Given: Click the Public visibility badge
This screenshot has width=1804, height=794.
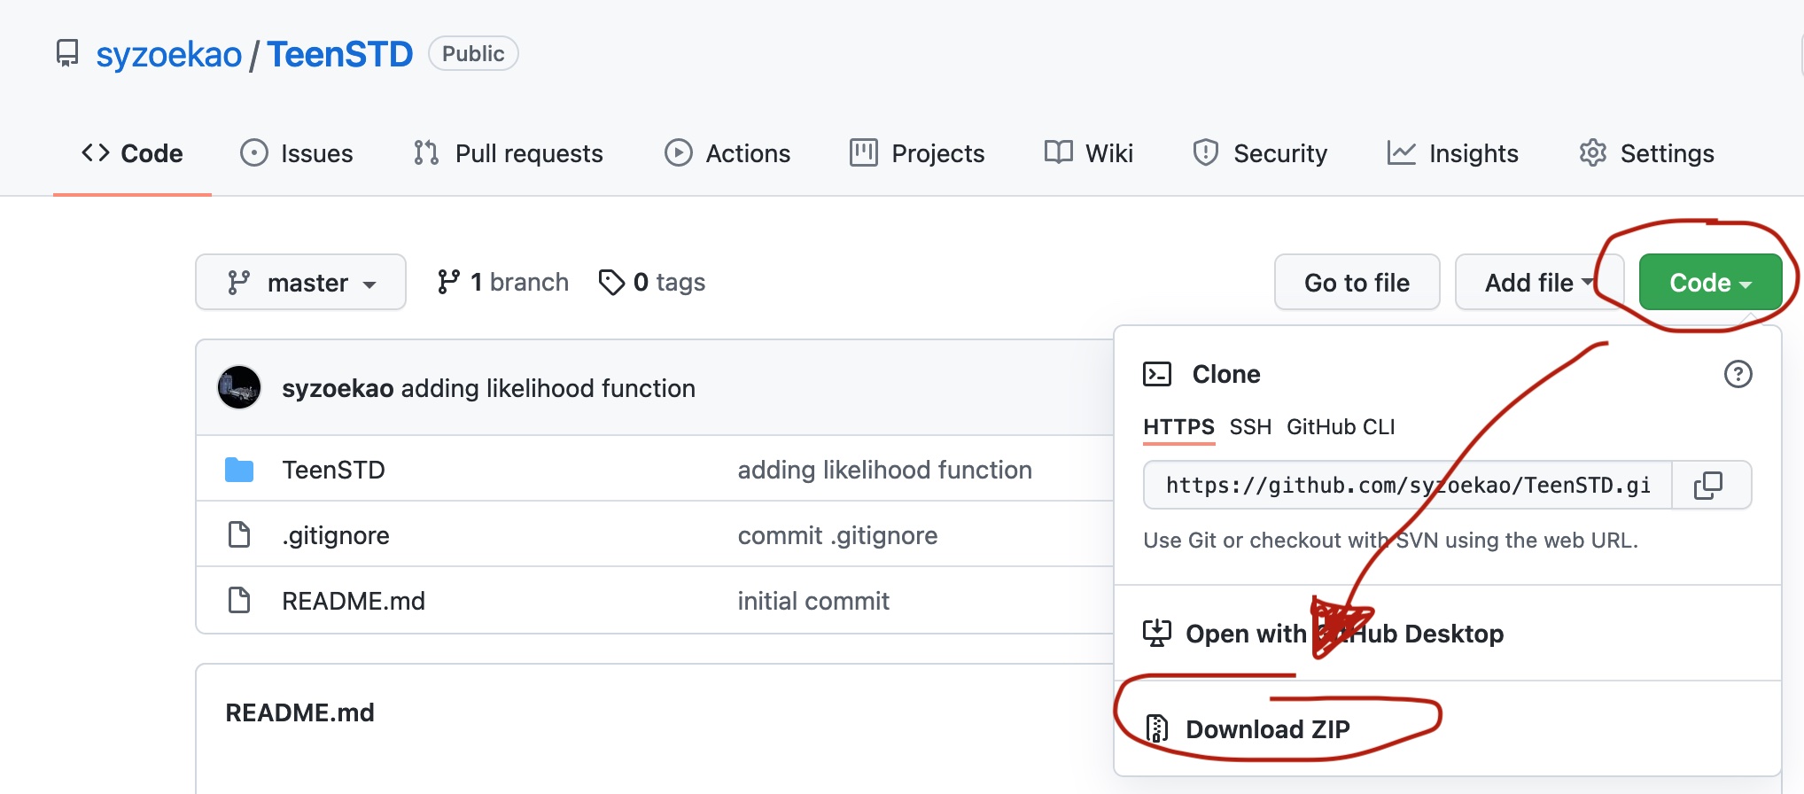Looking at the screenshot, I should [x=473, y=53].
